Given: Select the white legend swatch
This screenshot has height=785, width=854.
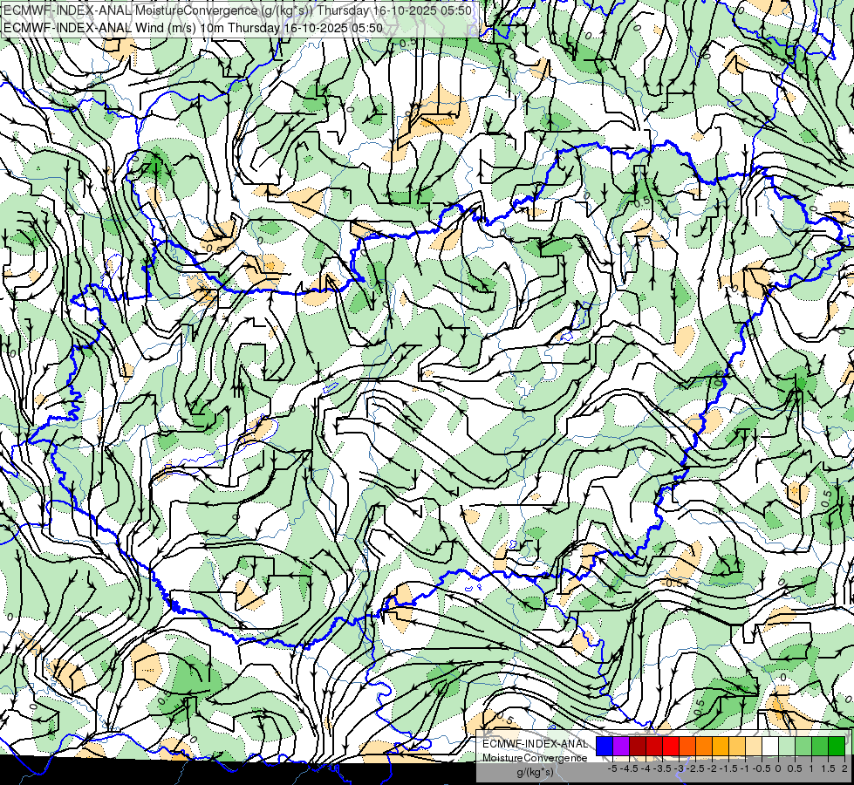Looking at the screenshot, I should (770, 747).
